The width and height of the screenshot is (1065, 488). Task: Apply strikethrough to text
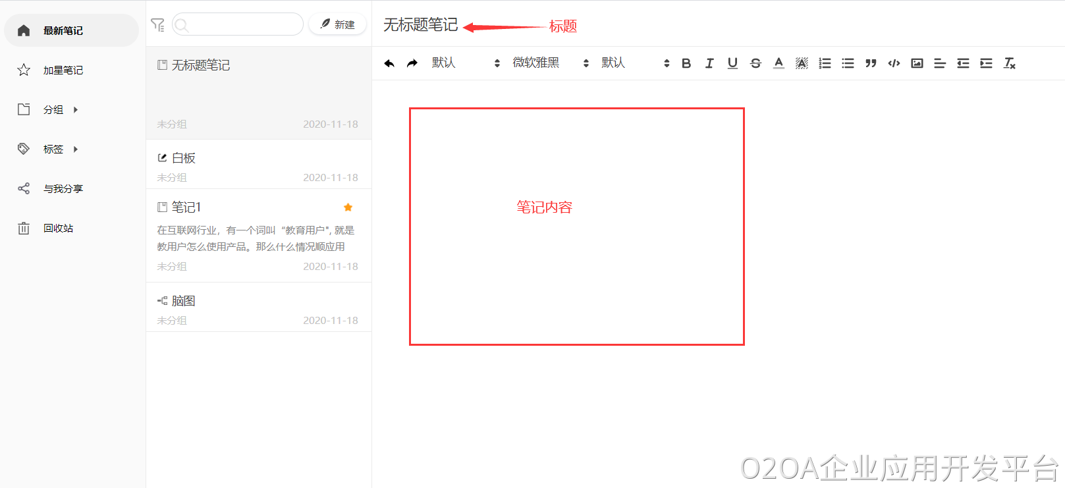click(755, 63)
